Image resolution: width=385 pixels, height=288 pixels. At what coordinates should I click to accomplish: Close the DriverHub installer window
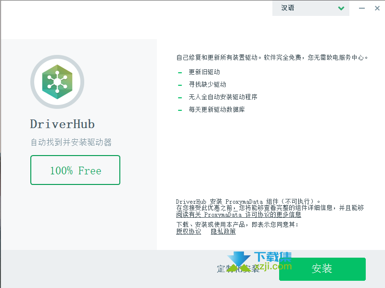pyautogui.click(x=377, y=8)
